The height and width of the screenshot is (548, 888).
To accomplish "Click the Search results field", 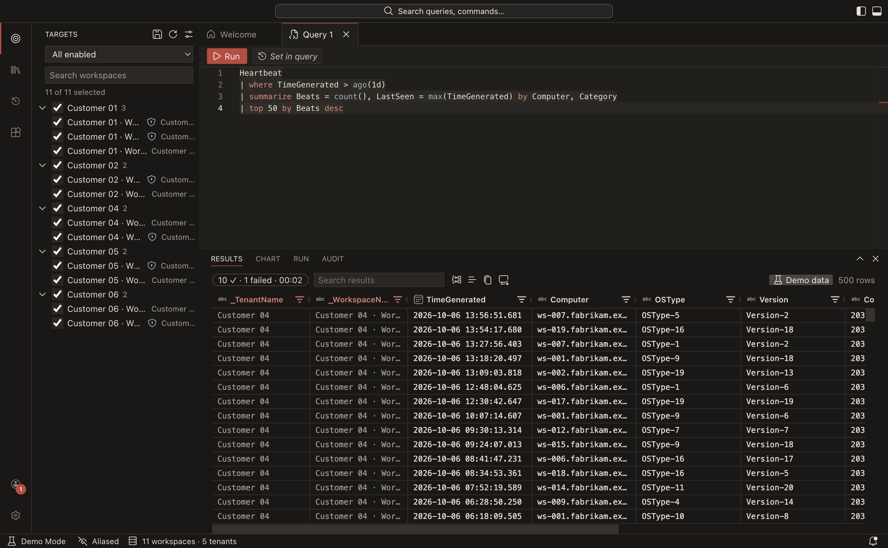I will (379, 280).
